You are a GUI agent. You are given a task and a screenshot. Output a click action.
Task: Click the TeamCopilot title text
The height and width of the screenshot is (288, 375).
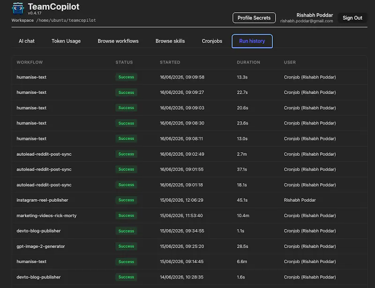53,7
